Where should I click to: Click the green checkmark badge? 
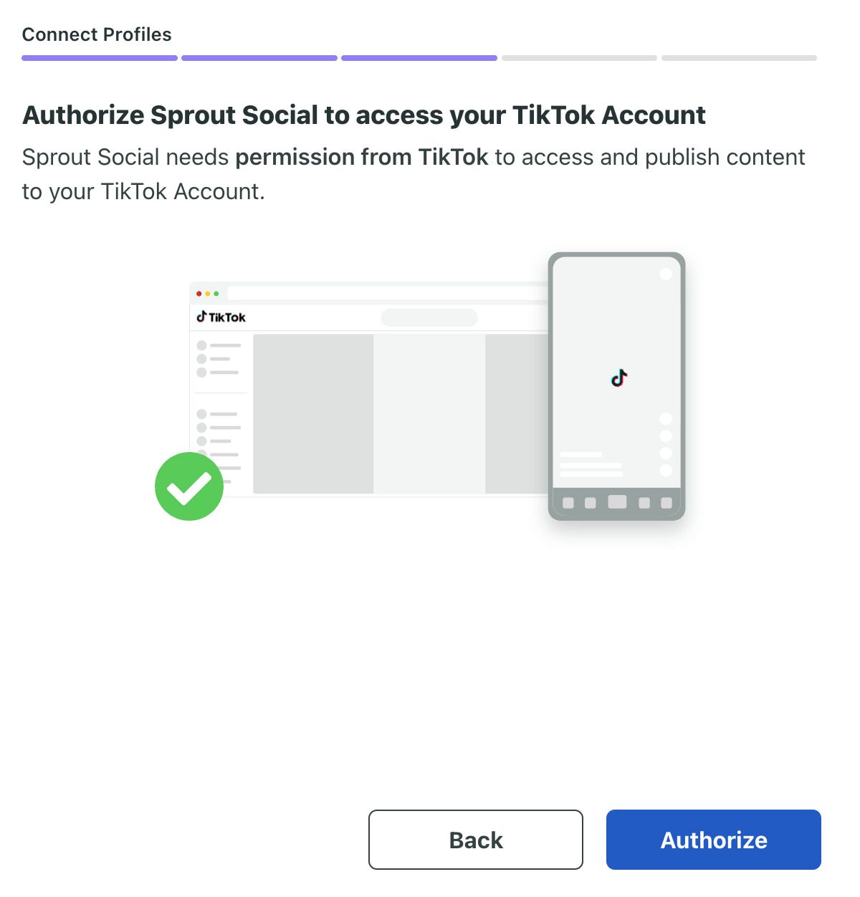188,486
